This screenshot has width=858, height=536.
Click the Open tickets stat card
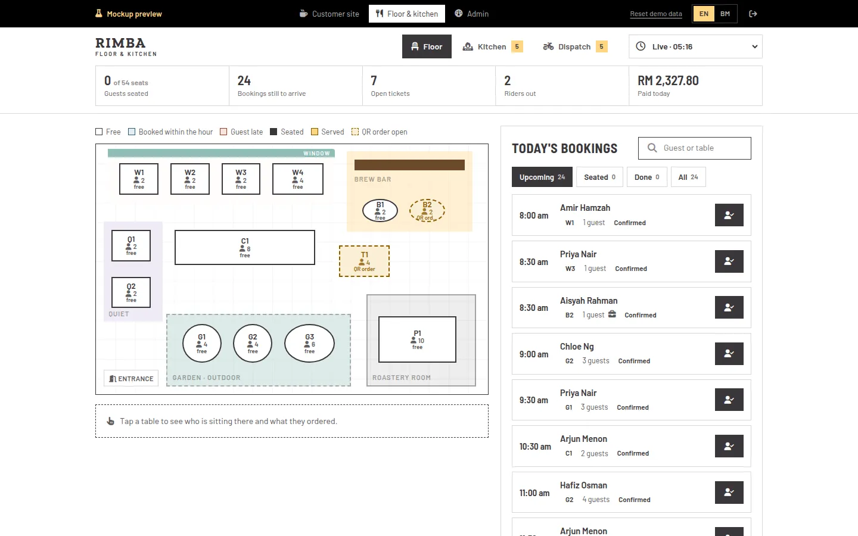pyautogui.click(x=429, y=86)
